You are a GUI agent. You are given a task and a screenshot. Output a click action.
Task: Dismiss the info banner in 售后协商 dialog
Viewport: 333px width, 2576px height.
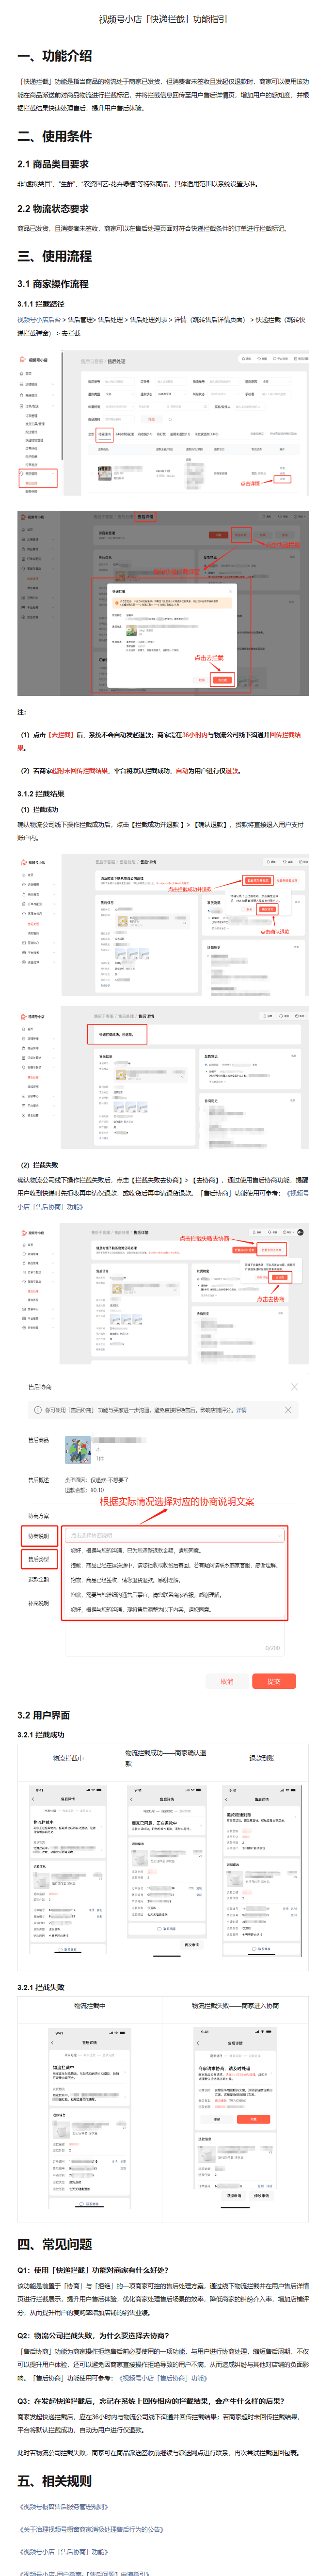coord(288,1409)
